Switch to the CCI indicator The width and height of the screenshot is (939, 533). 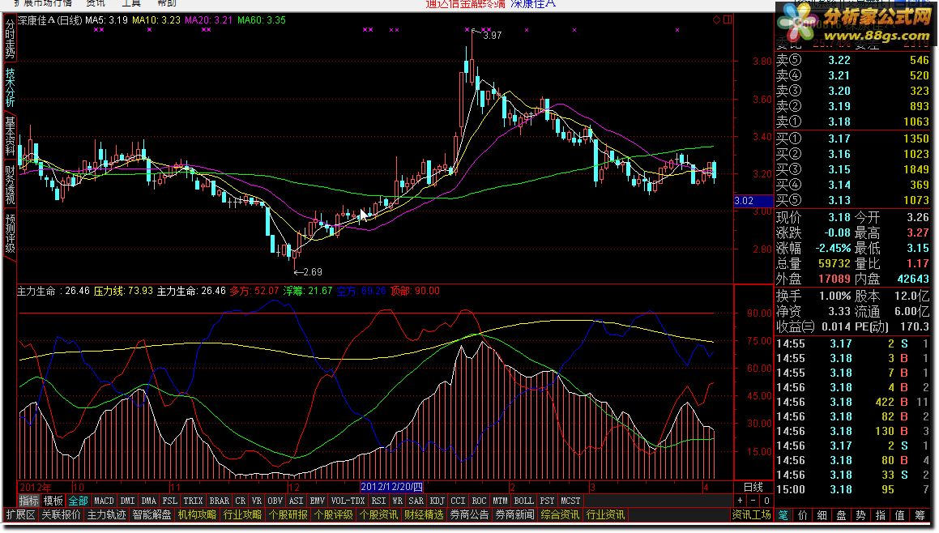(458, 501)
